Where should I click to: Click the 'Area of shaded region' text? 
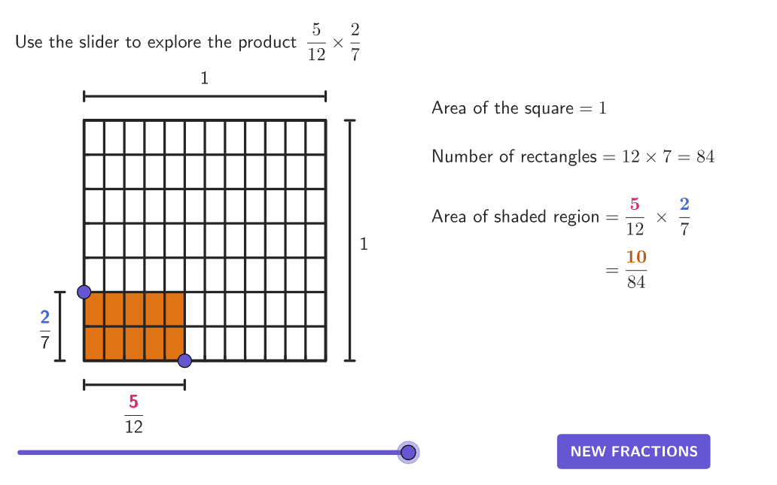pyautogui.click(x=515, y=217)
